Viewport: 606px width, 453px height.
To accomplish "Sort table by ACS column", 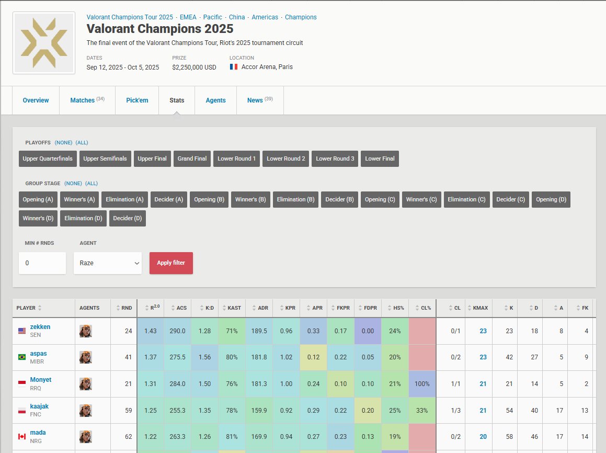I will coord(178,308).
